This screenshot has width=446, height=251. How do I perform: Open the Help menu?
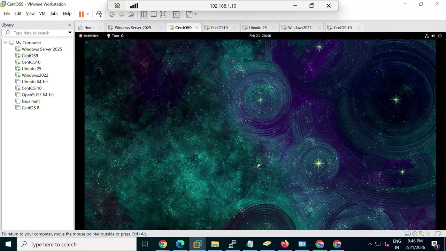67,14
